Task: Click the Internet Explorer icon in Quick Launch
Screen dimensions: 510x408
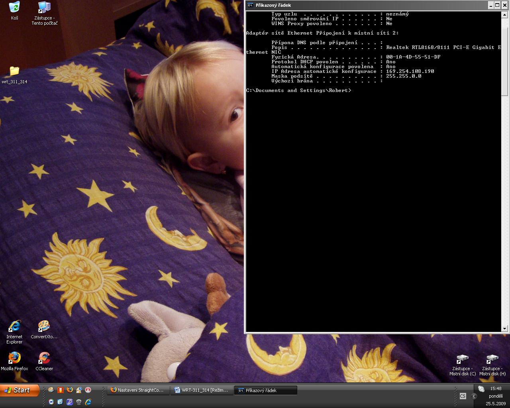Action: 88,402
